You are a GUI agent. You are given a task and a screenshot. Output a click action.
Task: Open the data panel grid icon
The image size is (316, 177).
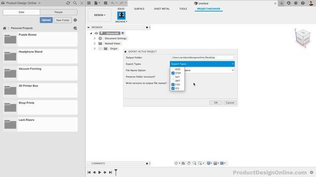89,3
